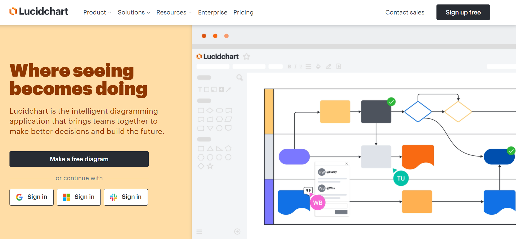Viewport: 516px width, 239px height.
Task: Click the circled plus icon at panel bottom
Action: 237,231
